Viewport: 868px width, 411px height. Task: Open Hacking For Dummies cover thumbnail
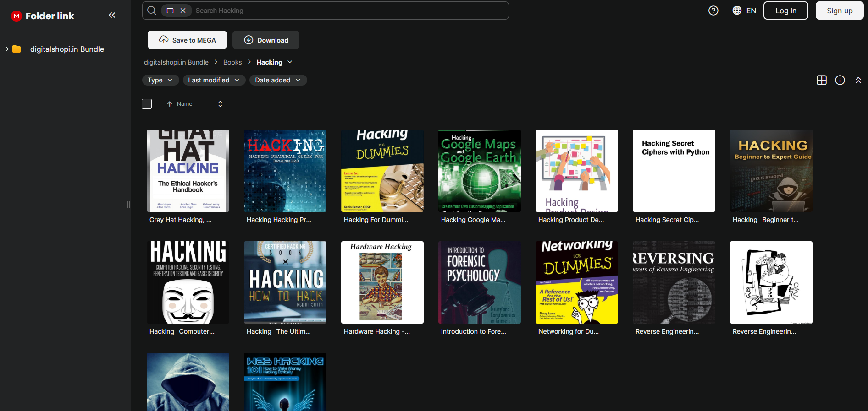pos(382,171)
